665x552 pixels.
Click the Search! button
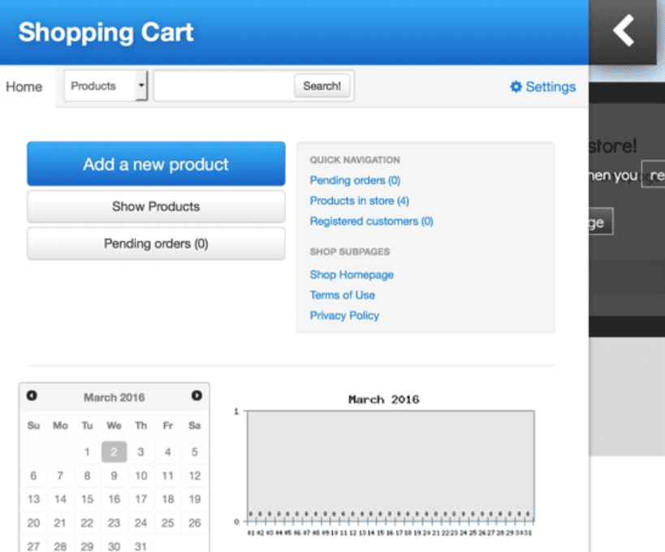click(x=322, y=86)
